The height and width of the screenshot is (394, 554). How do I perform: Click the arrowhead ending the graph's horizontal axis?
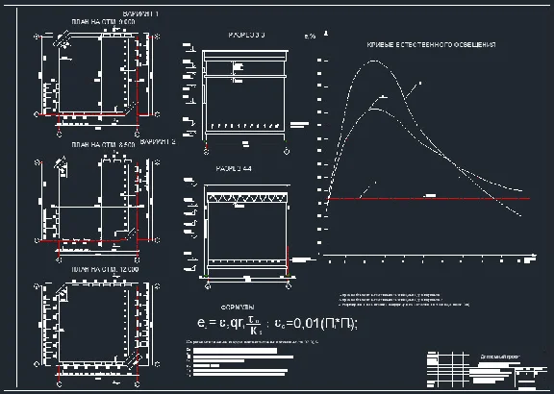[x=535, y=255]
